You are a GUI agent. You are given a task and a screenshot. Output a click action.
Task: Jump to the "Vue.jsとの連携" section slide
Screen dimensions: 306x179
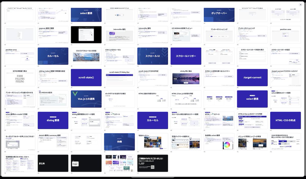click(x=86, y=99)
